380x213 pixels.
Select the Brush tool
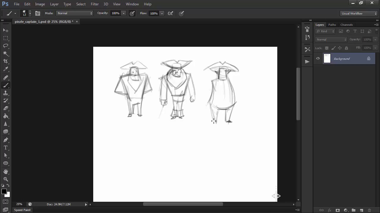pyautogui.click(x=6, y=85)
